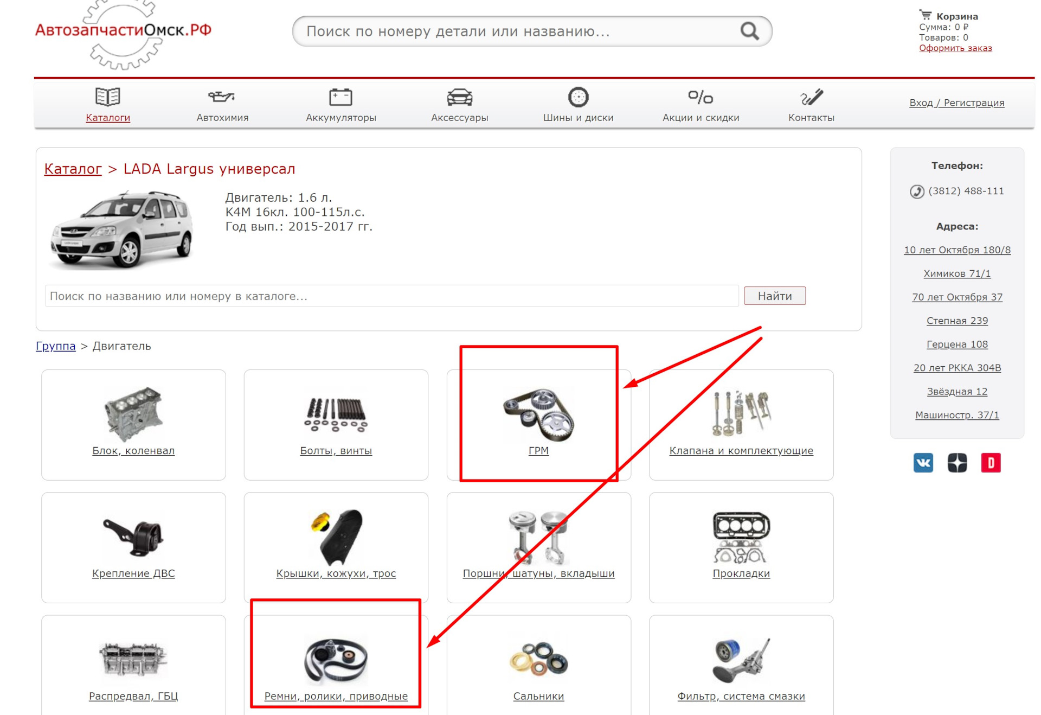Click the red Drive2 D icon
Image resolution: width=1041 pixels, height=715 pixels.
tap(991, 463)
